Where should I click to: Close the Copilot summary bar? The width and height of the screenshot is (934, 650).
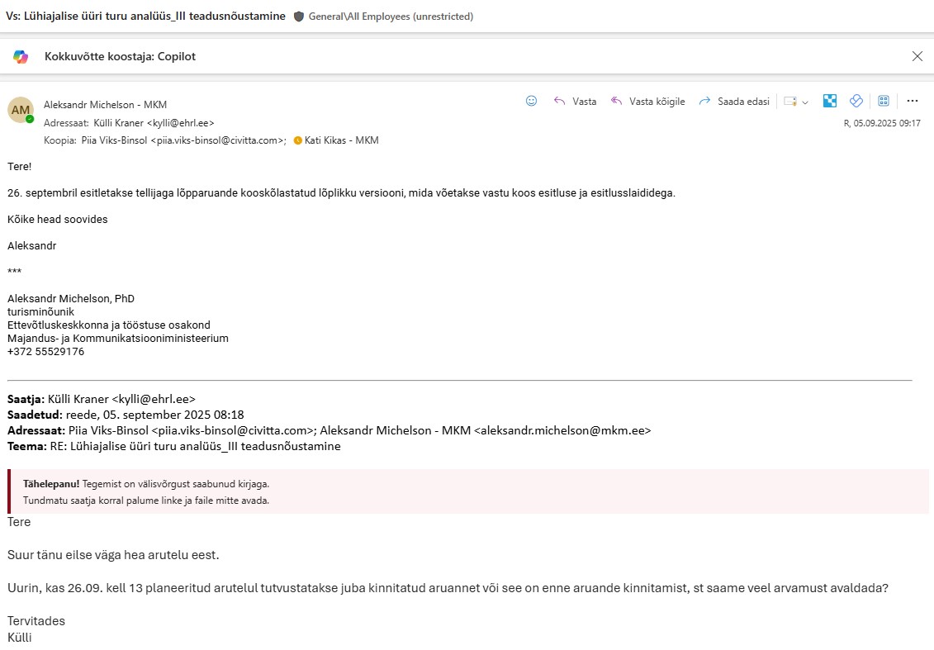917,56
